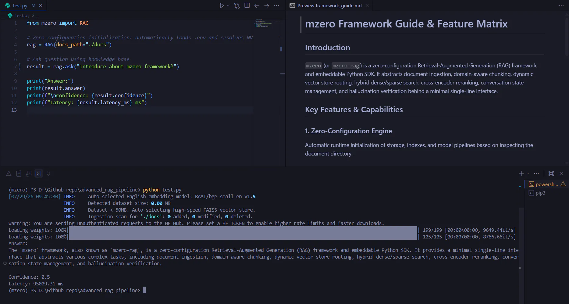Click the 'Key Features & Capabilities' heading

click(354, 109)
